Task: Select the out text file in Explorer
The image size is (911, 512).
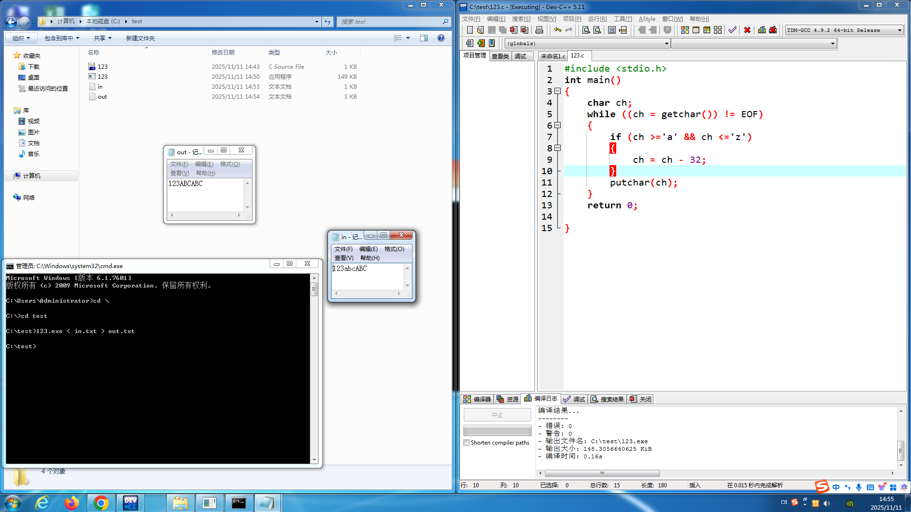Action: click(x=222, y=97)
